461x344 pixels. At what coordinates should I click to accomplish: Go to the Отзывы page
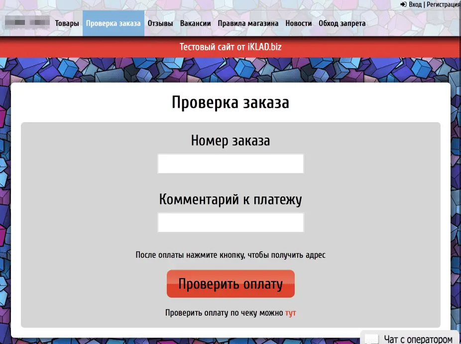tap(160, 23)
